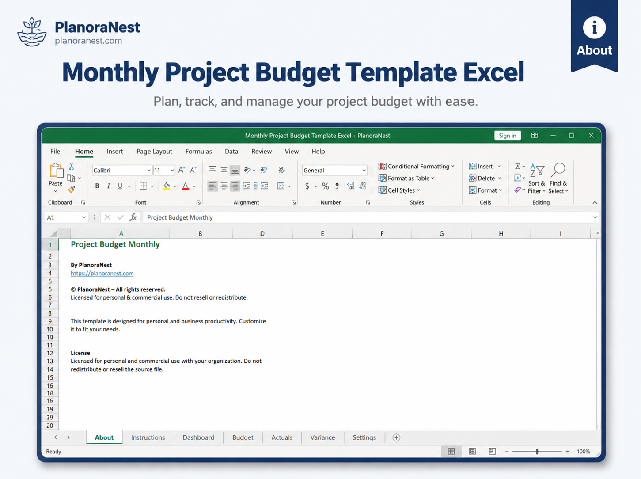Open Ribbon Display Options in title bar
641x479 pixels.
[x=535, y=135]
